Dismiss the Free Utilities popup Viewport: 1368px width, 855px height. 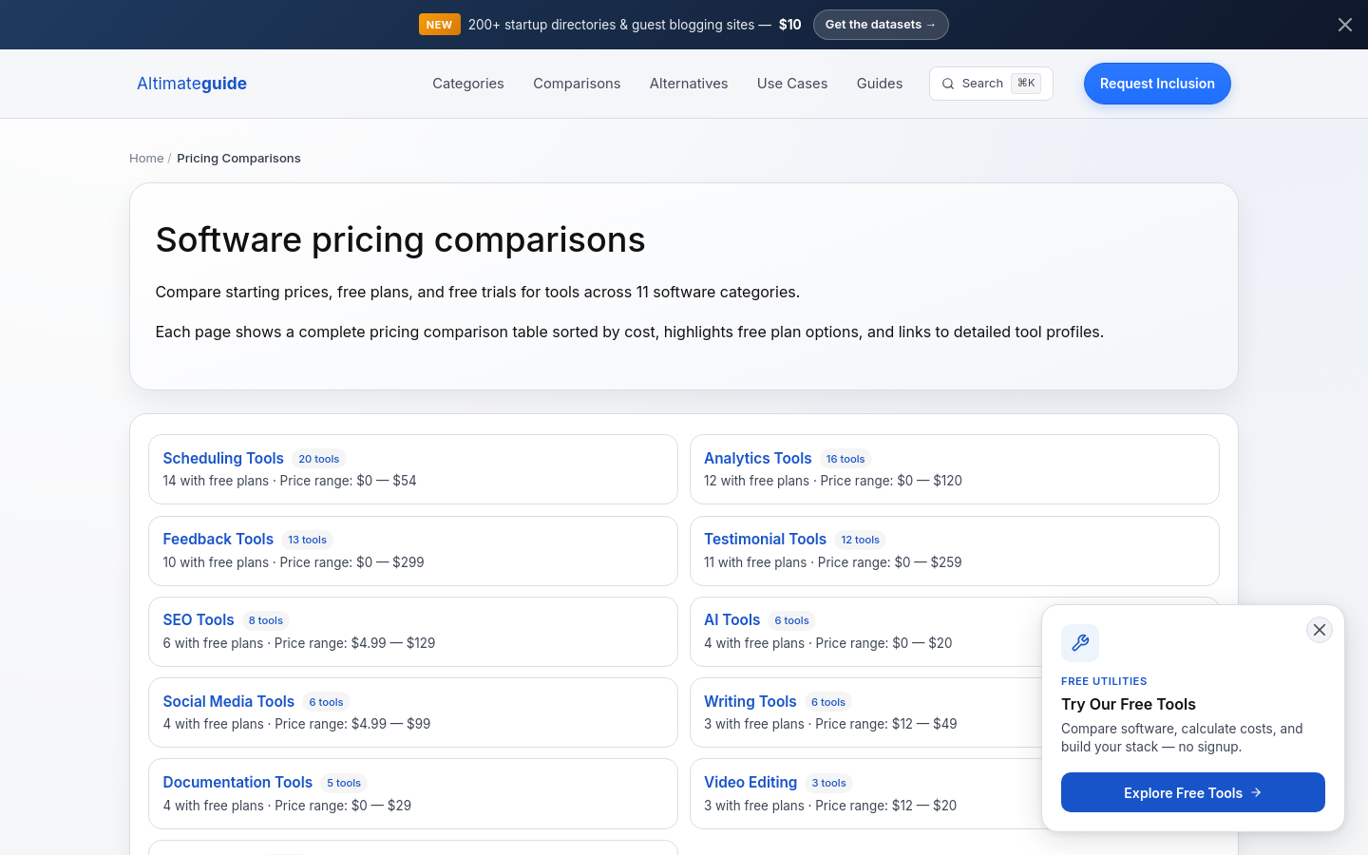pyautogui.click(x=1320, y=630)
